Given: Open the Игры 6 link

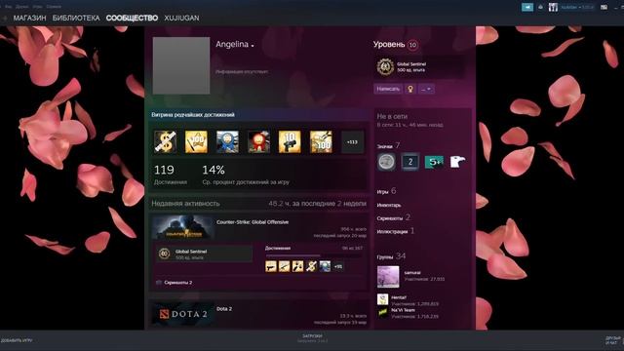Looking at the screenshot, I should (386, 191).
